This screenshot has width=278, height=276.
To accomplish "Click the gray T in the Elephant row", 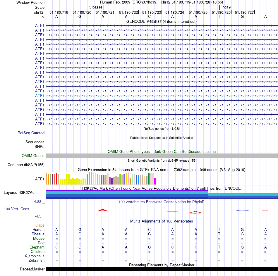I will (x=196, y=247).
